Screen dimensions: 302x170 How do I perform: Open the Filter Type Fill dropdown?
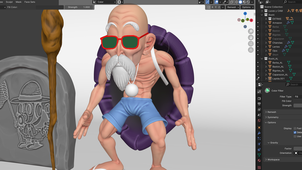[298, 96]
